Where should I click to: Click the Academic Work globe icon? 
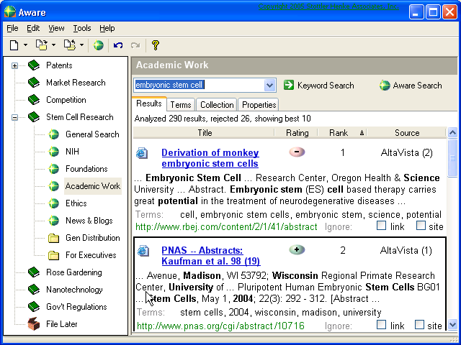(53, 186)
